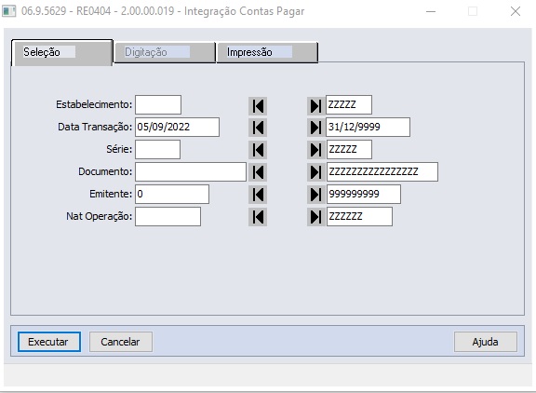The height and width of the screenshot is (393, 536).
Task: Minimize the RE0404 window
Action: [431, 11]
